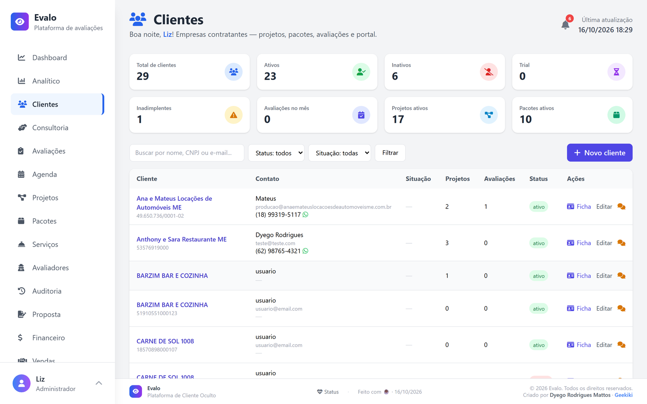Click the Avaliações no mês calendar icon

pos(361,115)
